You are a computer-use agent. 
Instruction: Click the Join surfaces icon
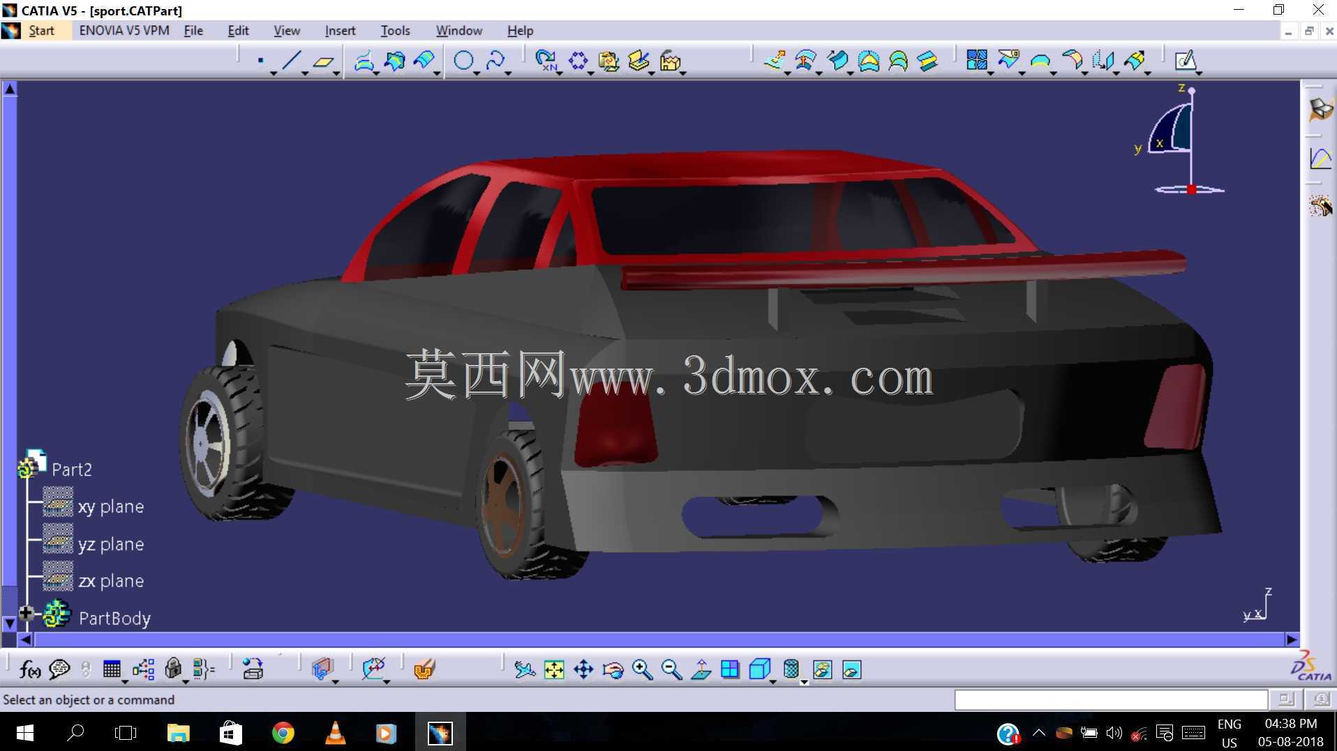977,61
